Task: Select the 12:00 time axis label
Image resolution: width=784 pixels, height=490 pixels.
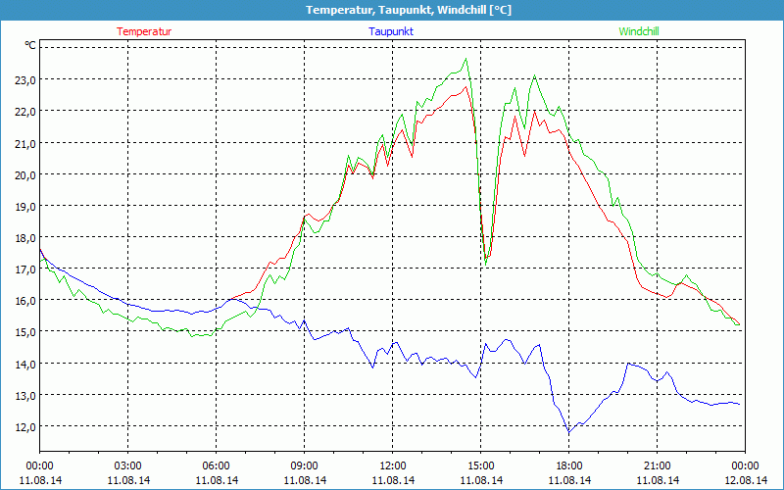Action: 393,465
